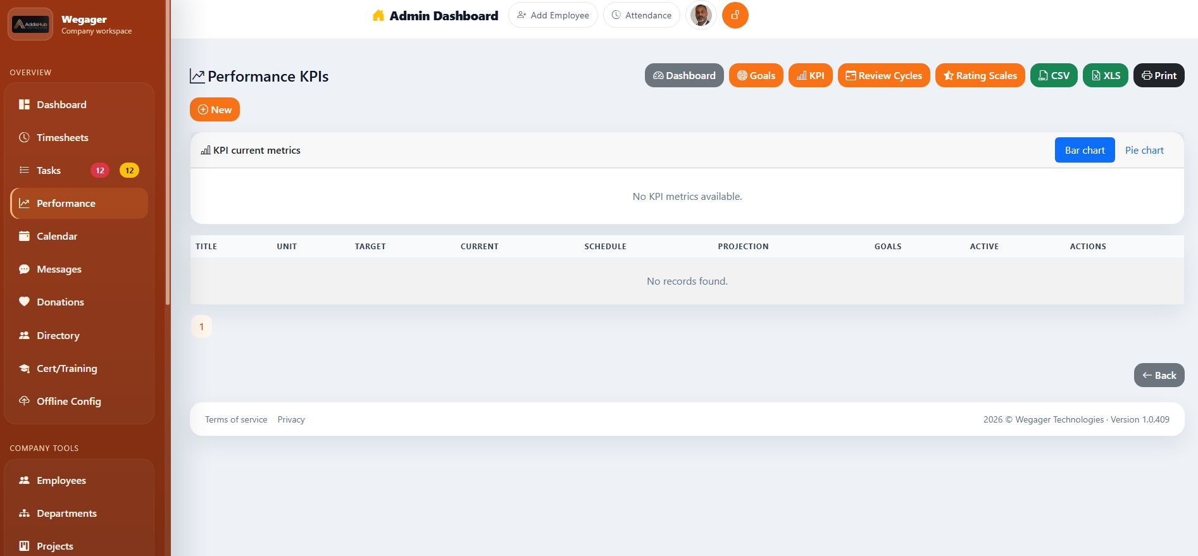This screenshot has height=556, width=1198.
Task: Click the ACTIONS column header
Action: [x=1088, y=247]
